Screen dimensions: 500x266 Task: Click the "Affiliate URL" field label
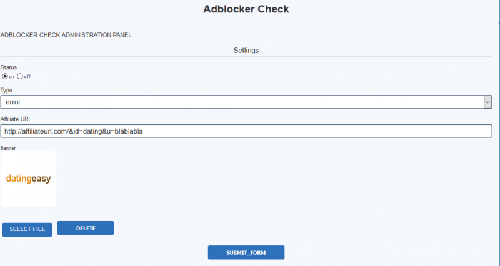(16, 119)
